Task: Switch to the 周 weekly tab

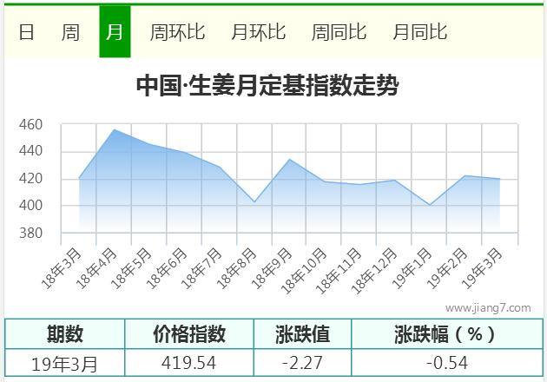Action: click(x=71, y=32)
